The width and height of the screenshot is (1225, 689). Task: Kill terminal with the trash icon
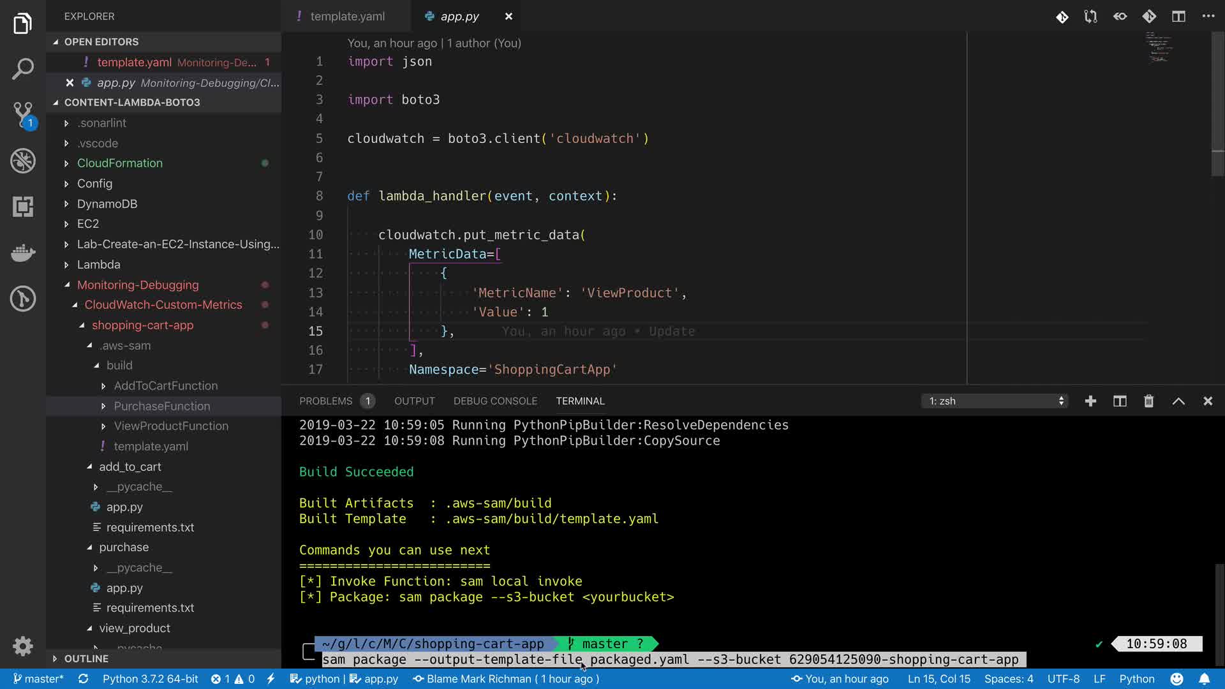tap(1148, 401)
